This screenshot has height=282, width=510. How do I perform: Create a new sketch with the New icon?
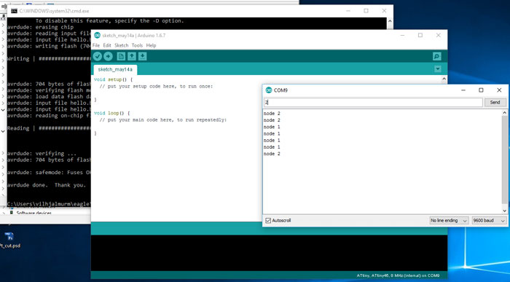point(121,56)
